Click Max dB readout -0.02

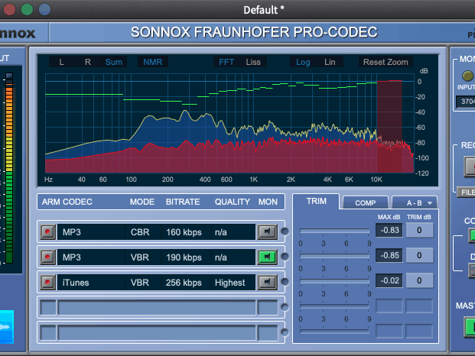click(389, 280)
